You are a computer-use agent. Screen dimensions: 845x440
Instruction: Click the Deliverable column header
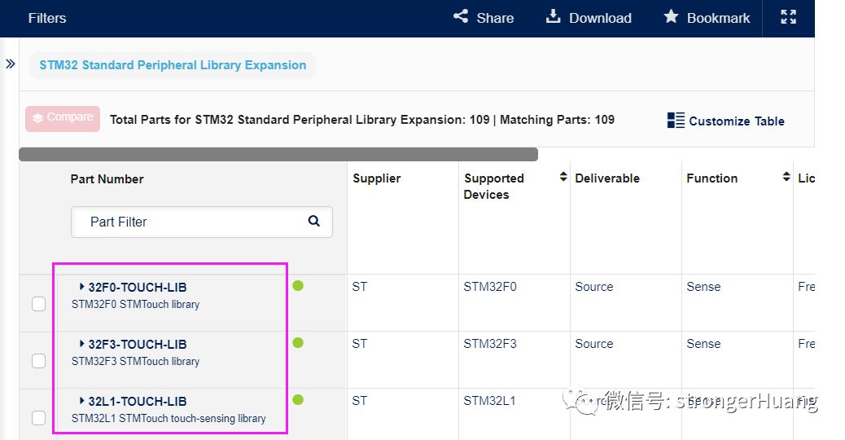point(607,178)
